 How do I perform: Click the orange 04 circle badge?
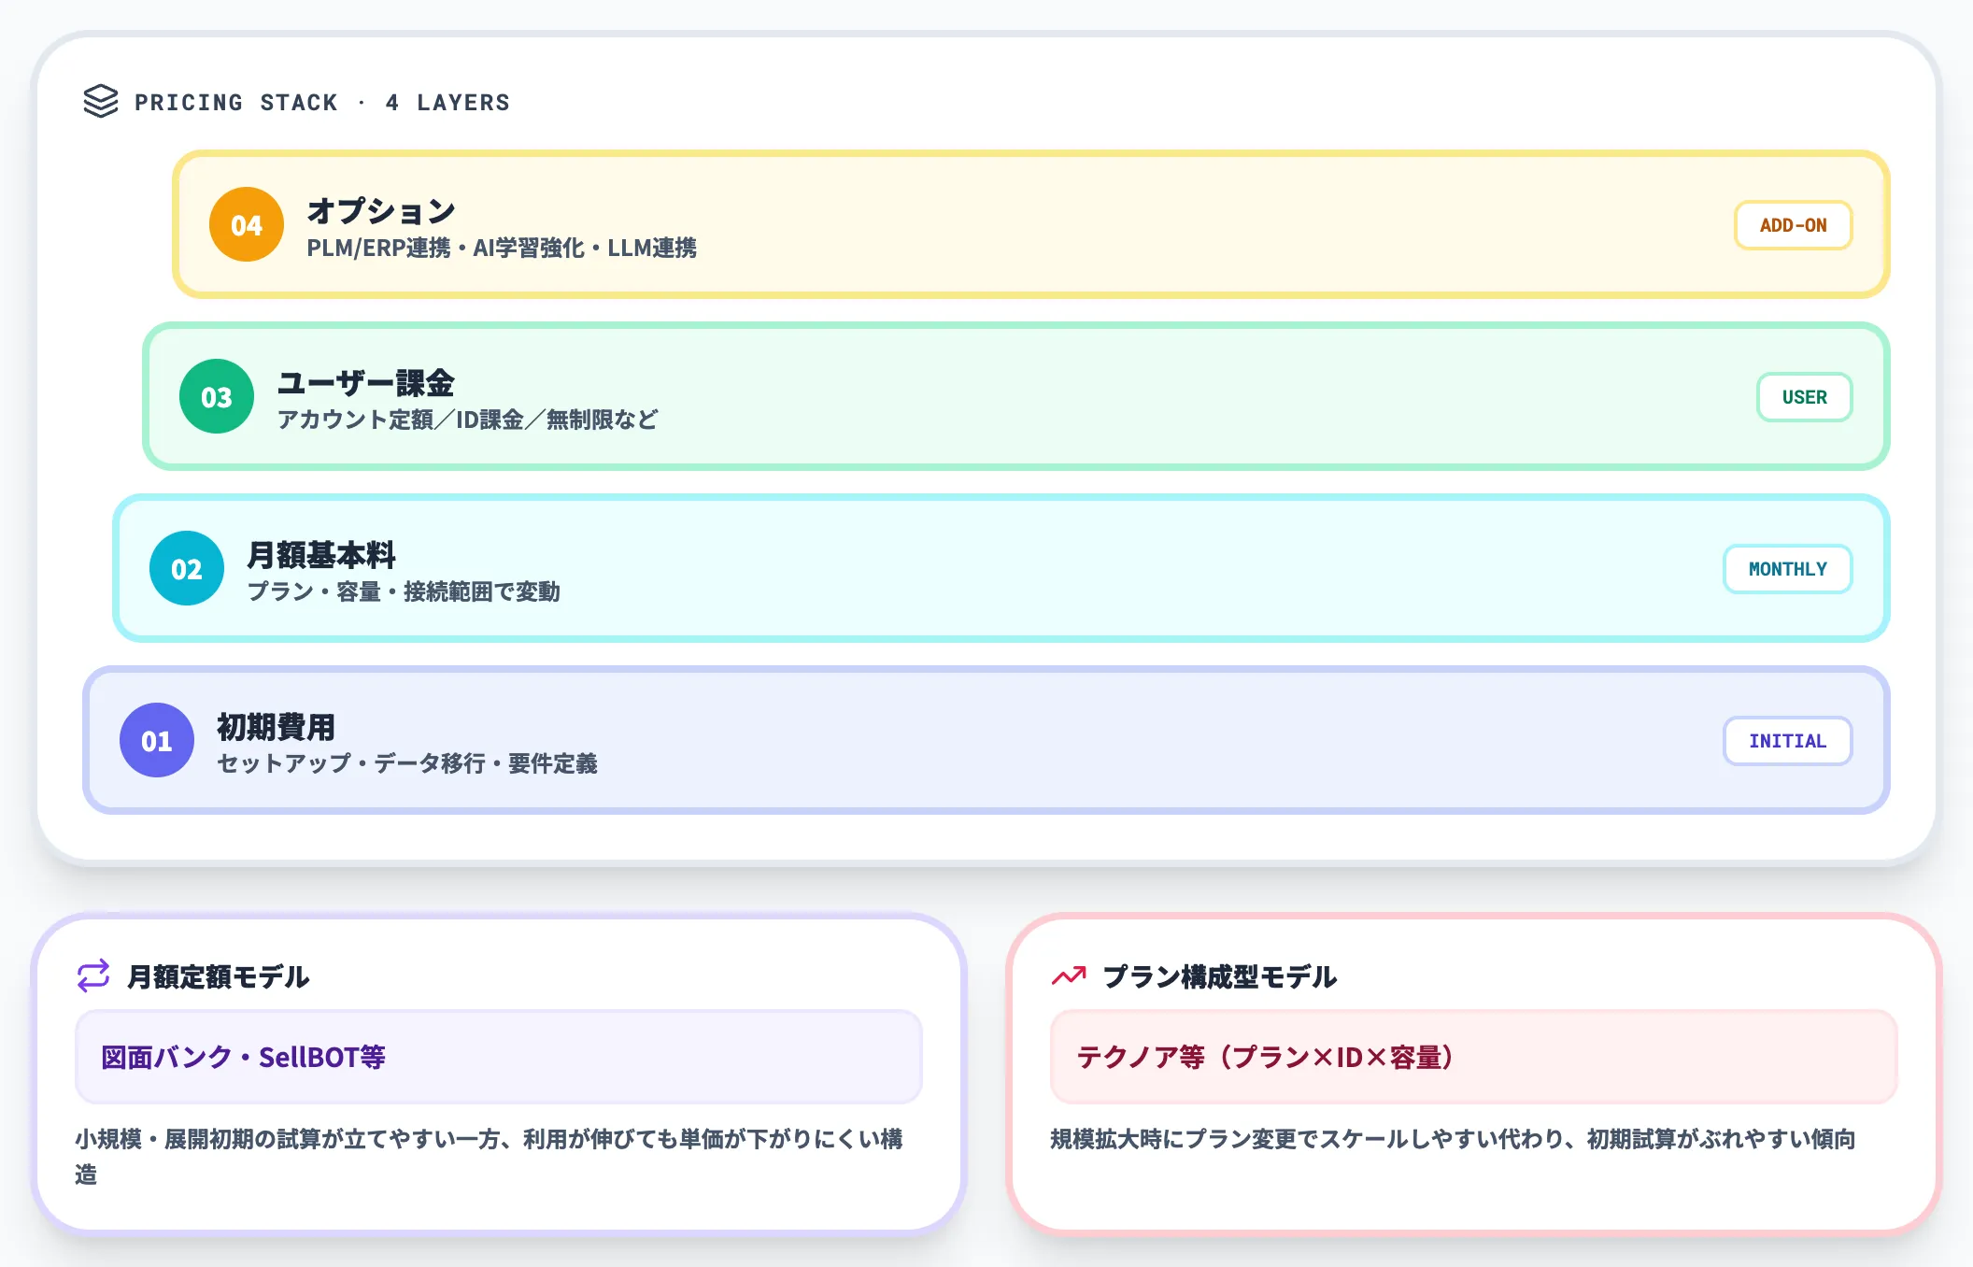(x=247, y=224)
